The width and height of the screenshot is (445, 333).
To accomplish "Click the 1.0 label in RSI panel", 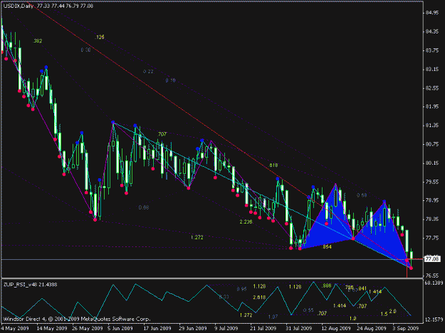I will tap(352, 319).
